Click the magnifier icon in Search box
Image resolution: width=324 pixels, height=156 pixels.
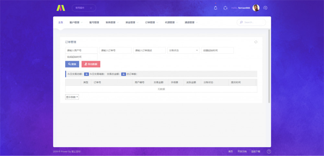(x=241, y=23)
